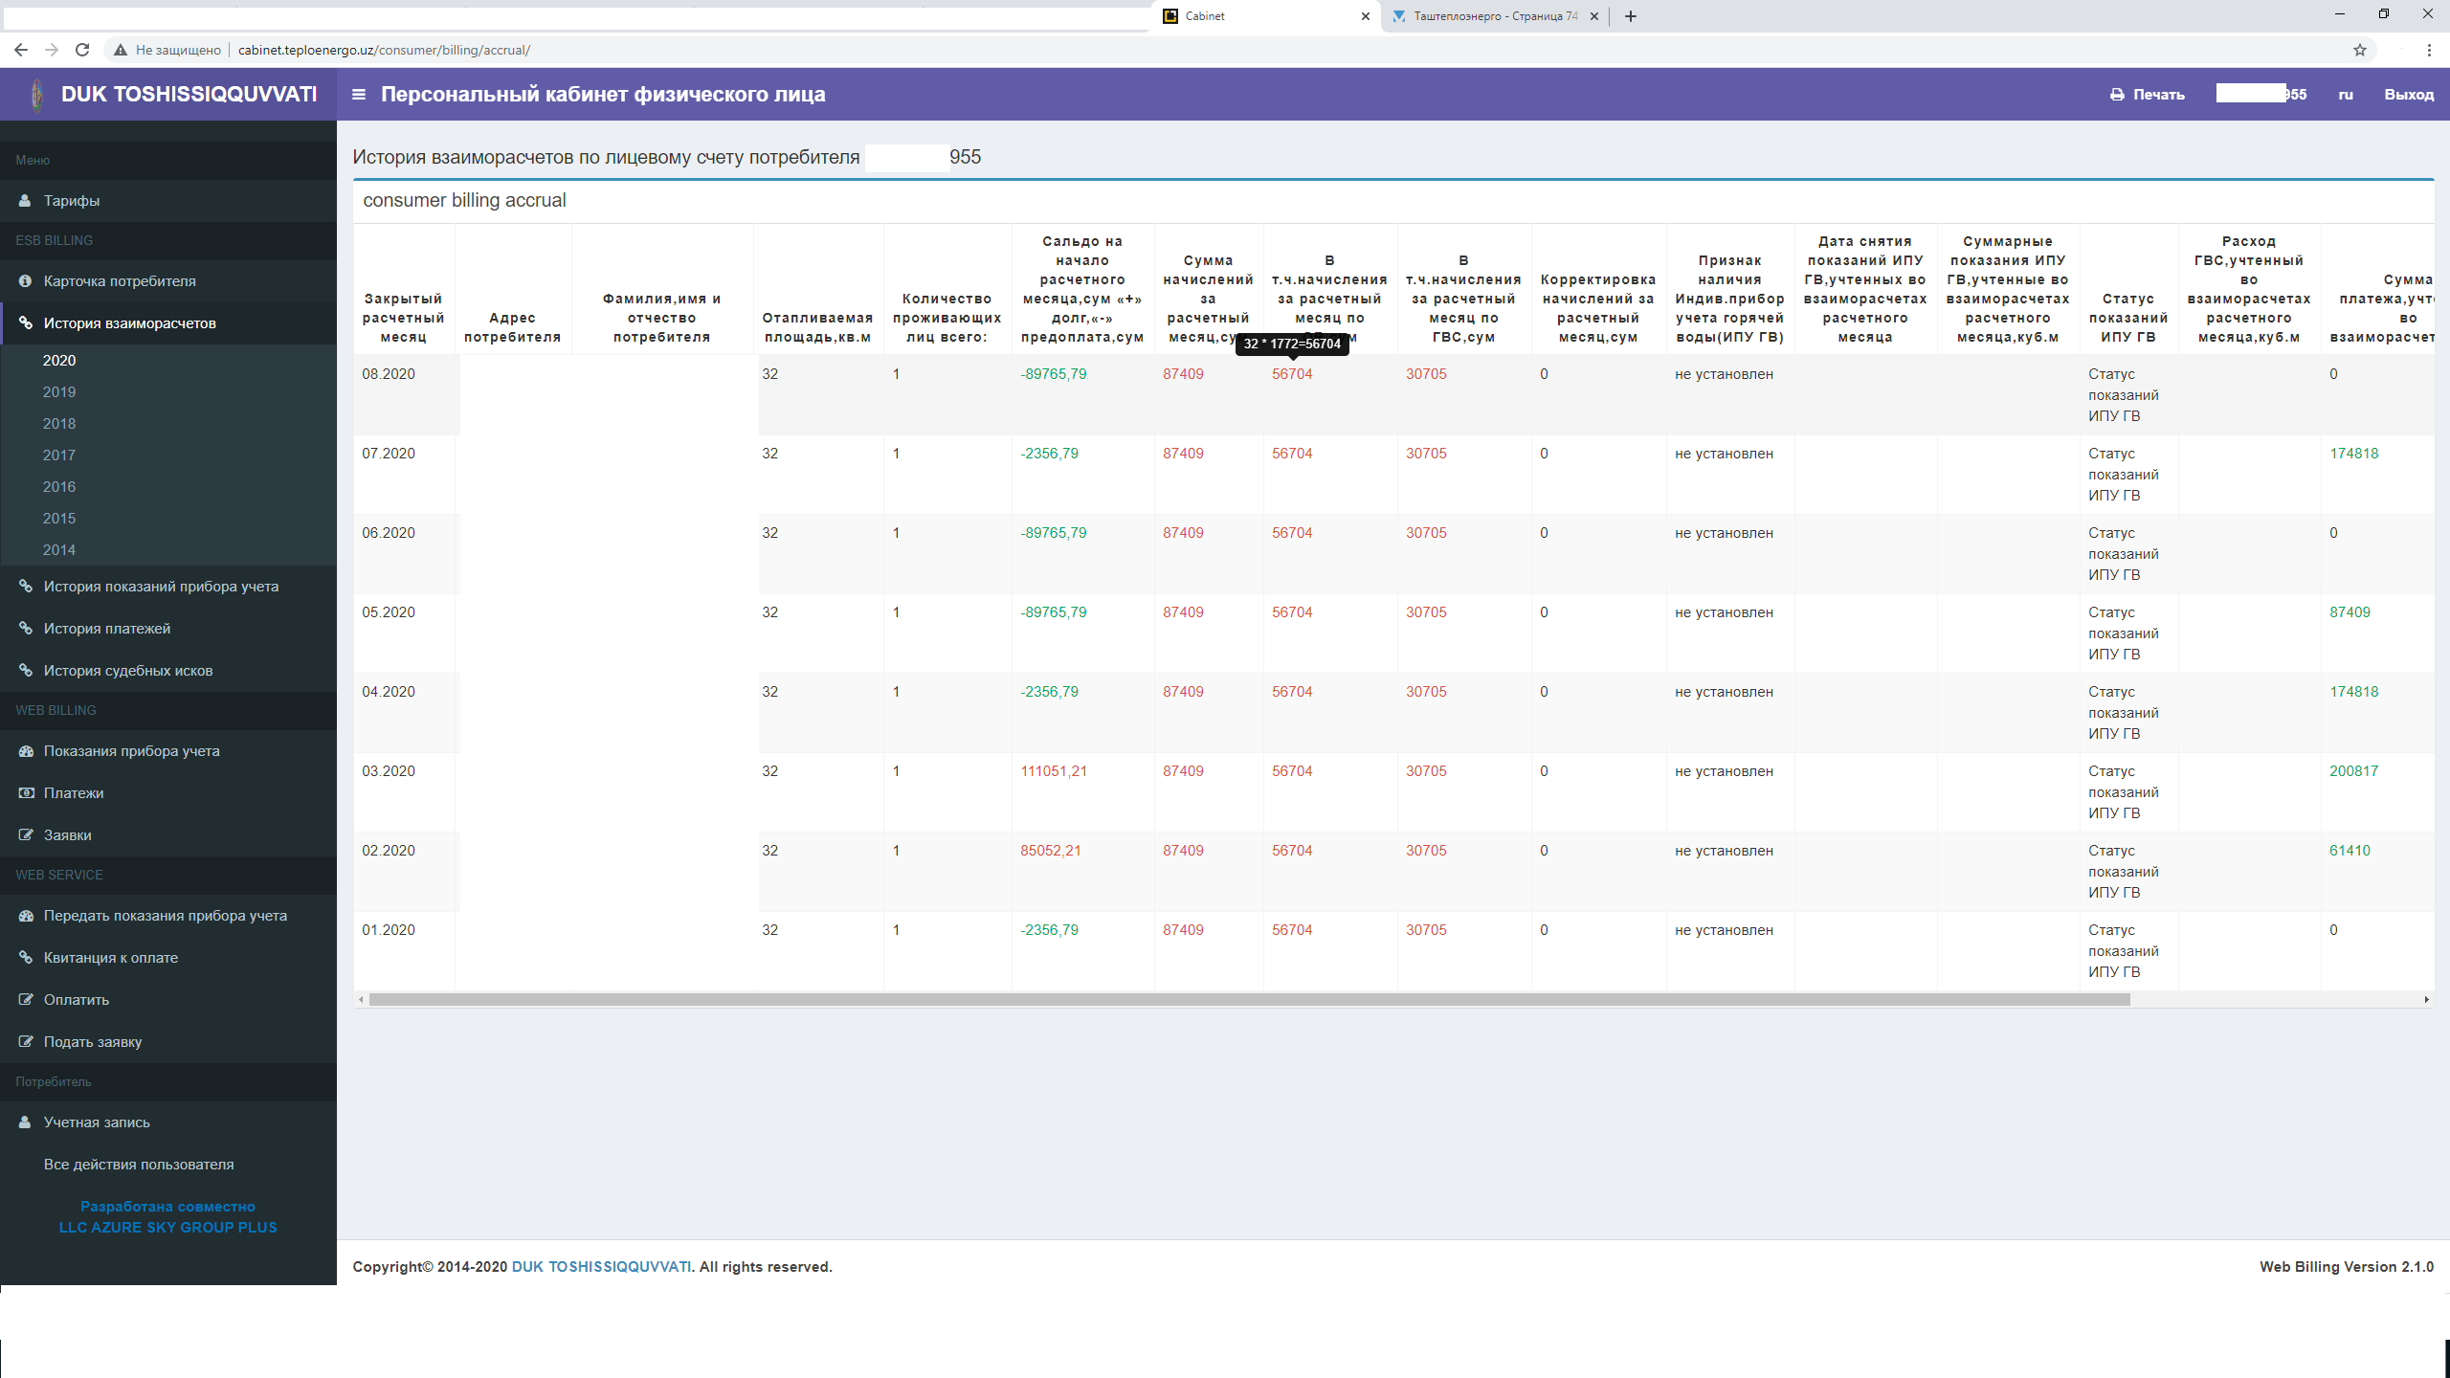
Task: Click the DUK TOSHISSIQQUVVATI copyright link
Action: coord(601,1267)
